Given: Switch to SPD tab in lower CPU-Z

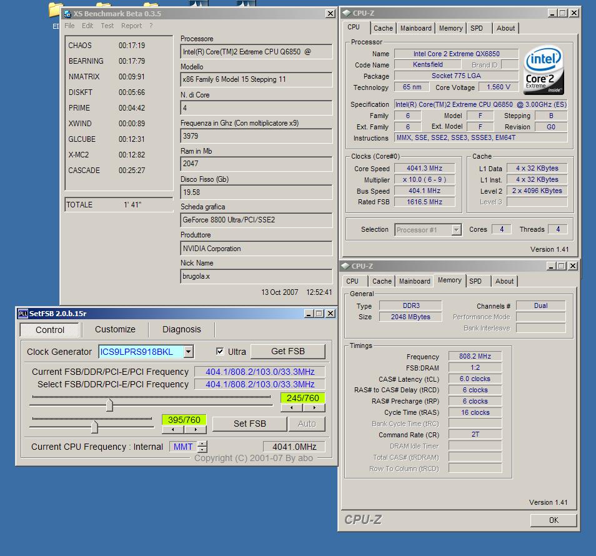Looking at the screenshot, I should click(x=475, y=281).
